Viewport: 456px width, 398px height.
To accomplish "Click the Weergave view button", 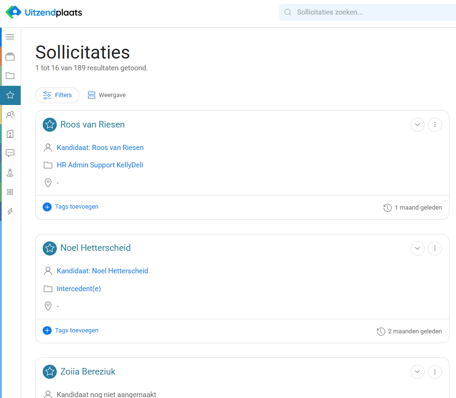I will (x=107, y=95).
